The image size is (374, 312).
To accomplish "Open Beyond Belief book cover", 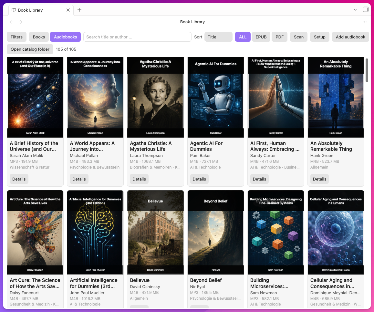I will click(216, 232).
